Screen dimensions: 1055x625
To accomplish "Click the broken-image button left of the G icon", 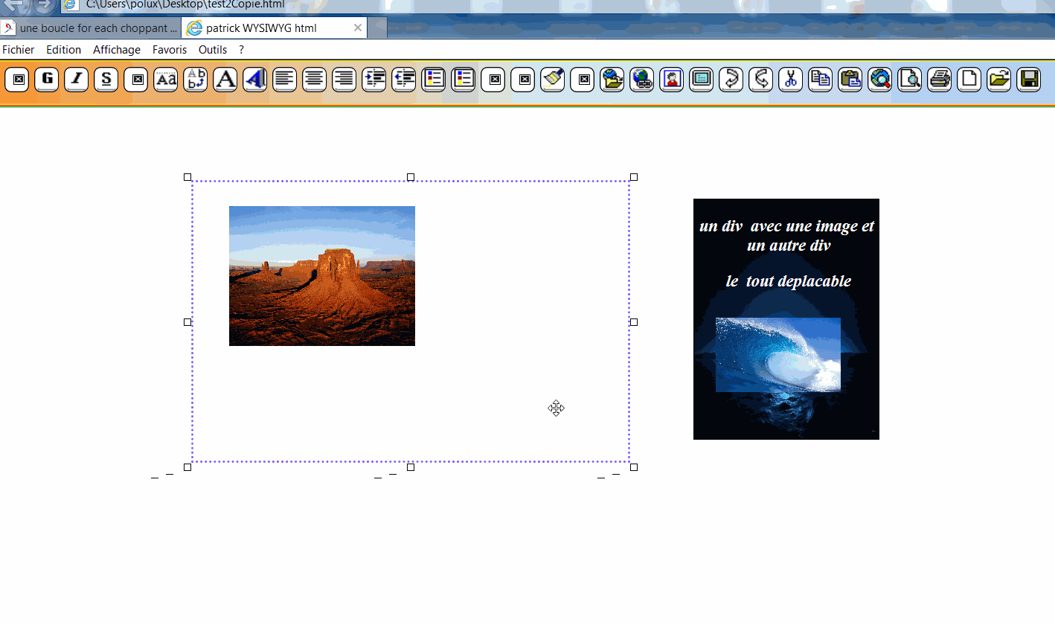I will tap(17, 79).
